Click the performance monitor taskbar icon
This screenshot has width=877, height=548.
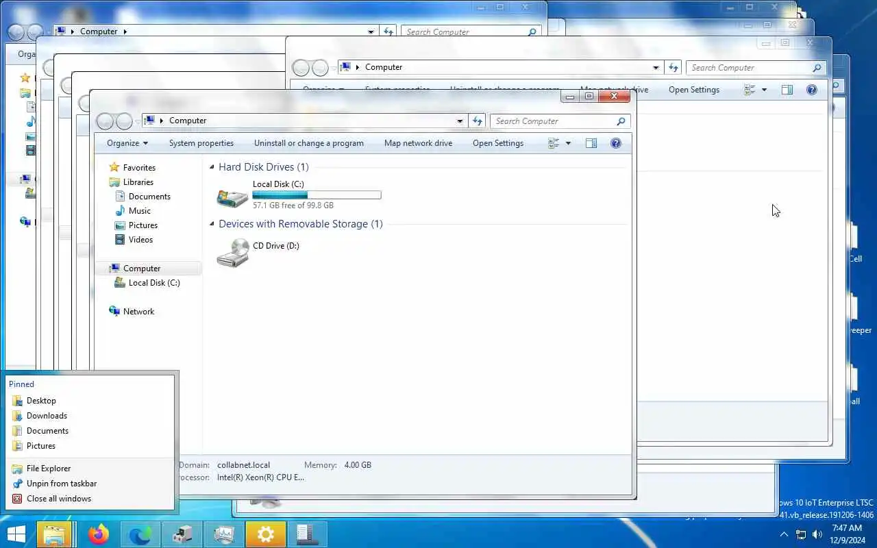[x=223, y=534]
